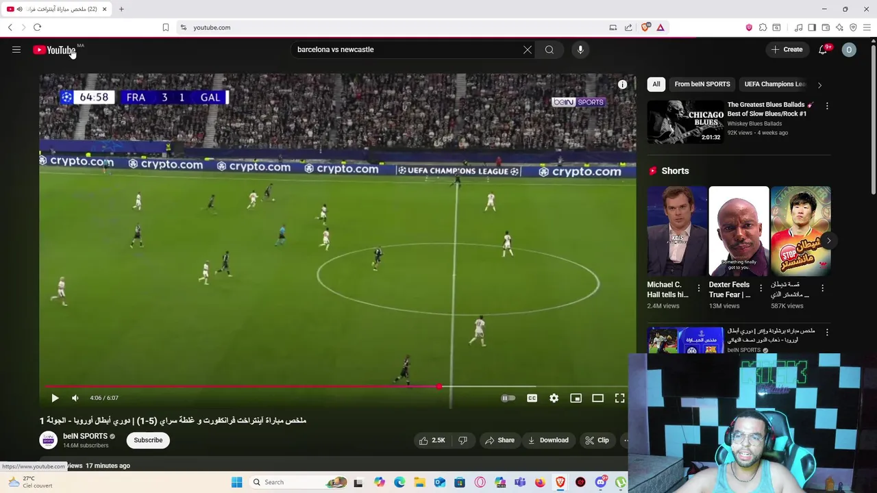The image size is (877, 493).
Task: Subscribe to beIN SPORTS channel
Action: [148, 440]
